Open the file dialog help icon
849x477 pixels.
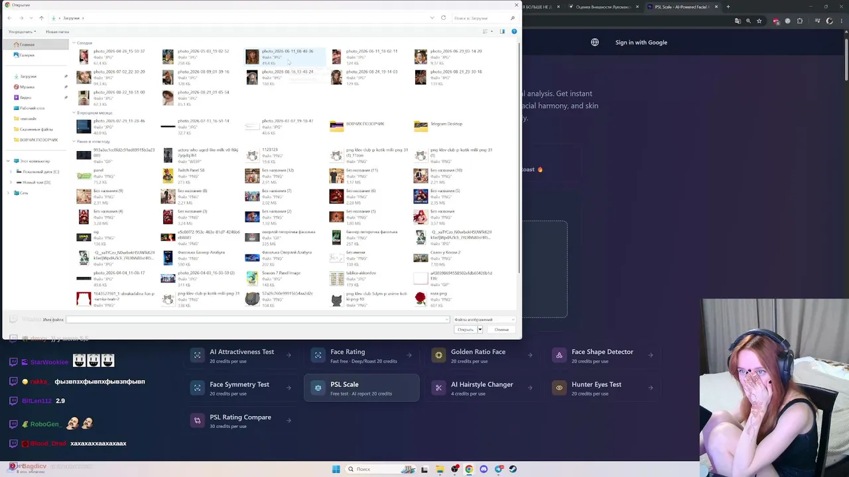(514, 31)
